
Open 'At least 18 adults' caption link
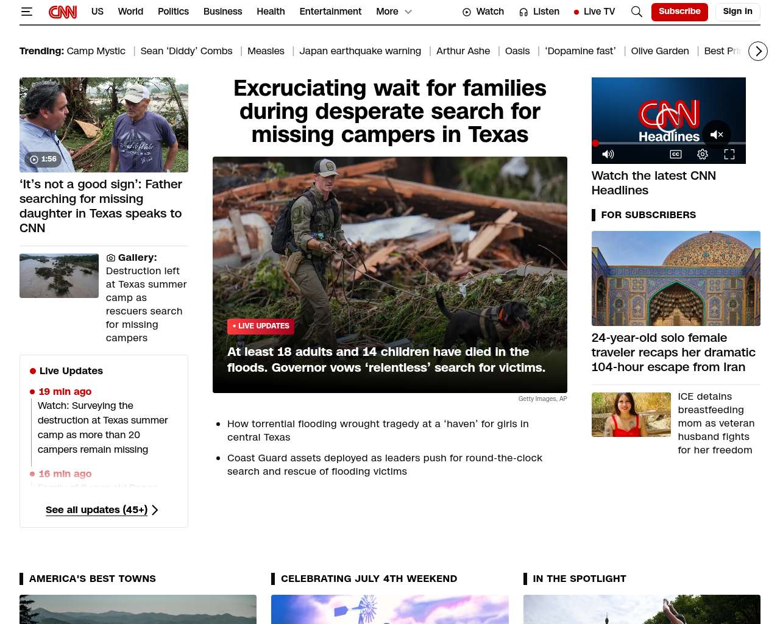(386, 360)
